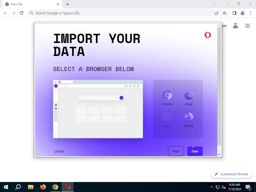The height and width of the screenshot is (192, 256).
Task: Reload the page in Chrome
Action: (21, 13)
